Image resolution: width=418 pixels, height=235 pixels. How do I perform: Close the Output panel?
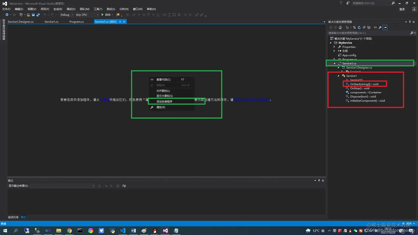pos(323,180)
